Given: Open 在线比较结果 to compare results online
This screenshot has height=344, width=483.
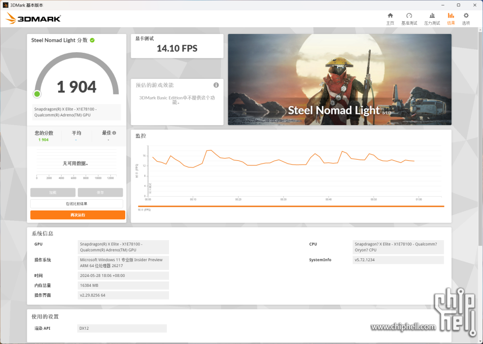Looking at the screenshot, I should pyautogui.click(x=77, y=204).
